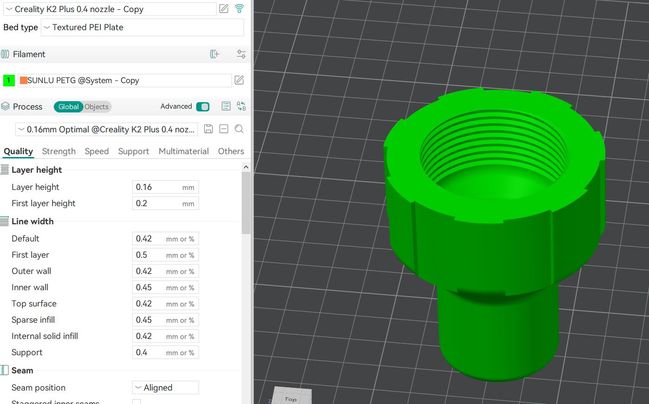Click the Layer height section icon
This screenshot has width=649, height=404.
(5, 169)
